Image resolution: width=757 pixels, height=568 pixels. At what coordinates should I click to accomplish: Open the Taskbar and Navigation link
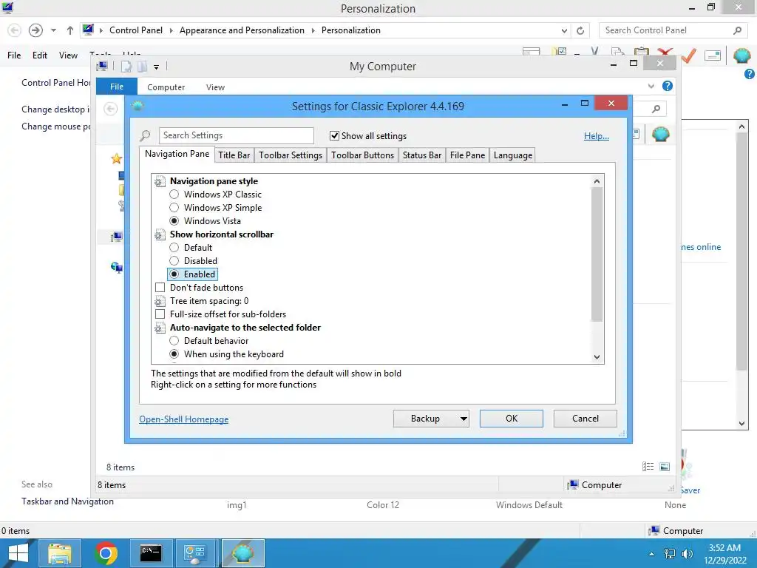click(x=67, y=501)
